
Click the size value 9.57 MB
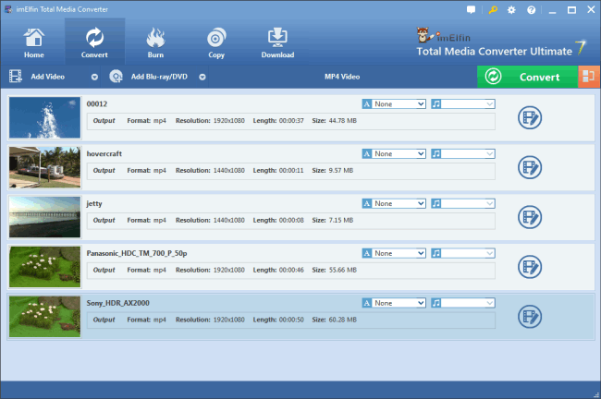[341, 170]
